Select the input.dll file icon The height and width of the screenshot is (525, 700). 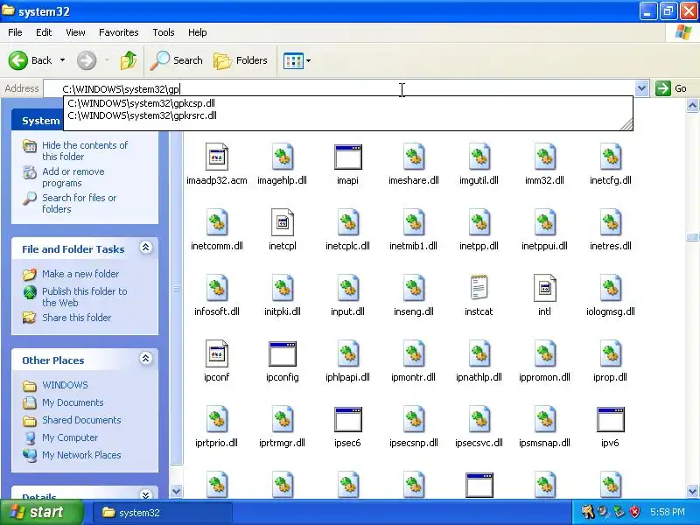pyautogui.click(x=347, y=288)
